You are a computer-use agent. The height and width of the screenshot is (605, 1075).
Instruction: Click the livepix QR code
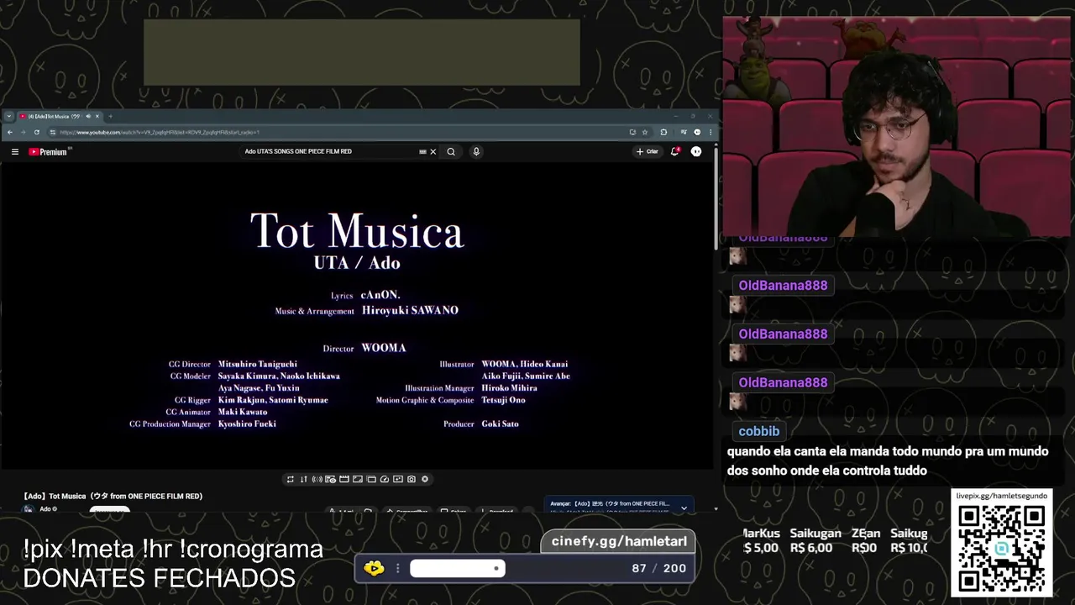coord(1001,548)
